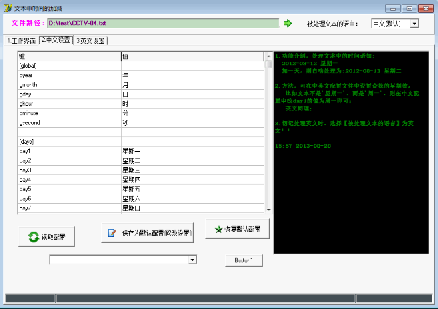Minimize the window

(x=393, y=9)
